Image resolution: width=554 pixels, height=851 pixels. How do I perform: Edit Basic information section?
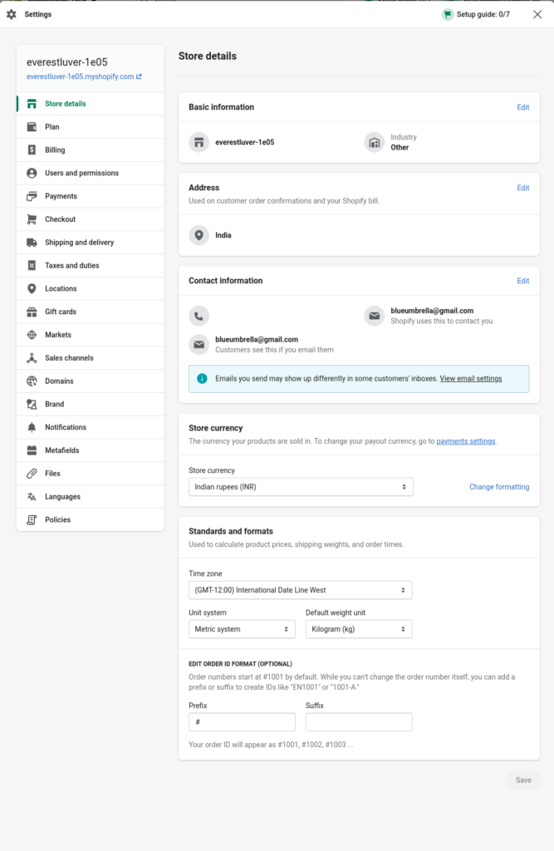tap(523, 107)
